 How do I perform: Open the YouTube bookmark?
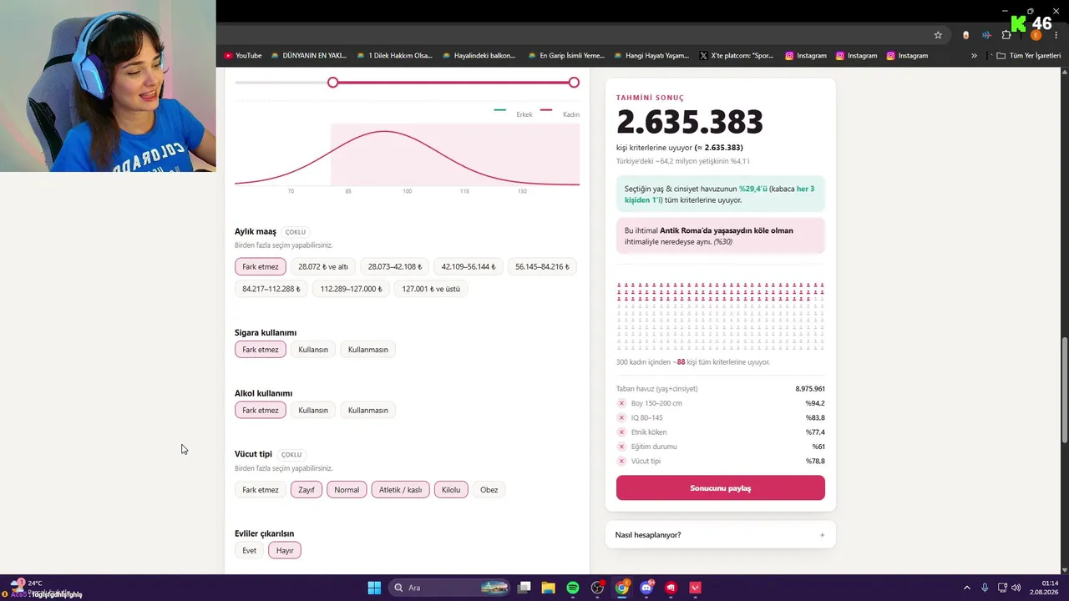pyautogui.click(x=243, y=56)
